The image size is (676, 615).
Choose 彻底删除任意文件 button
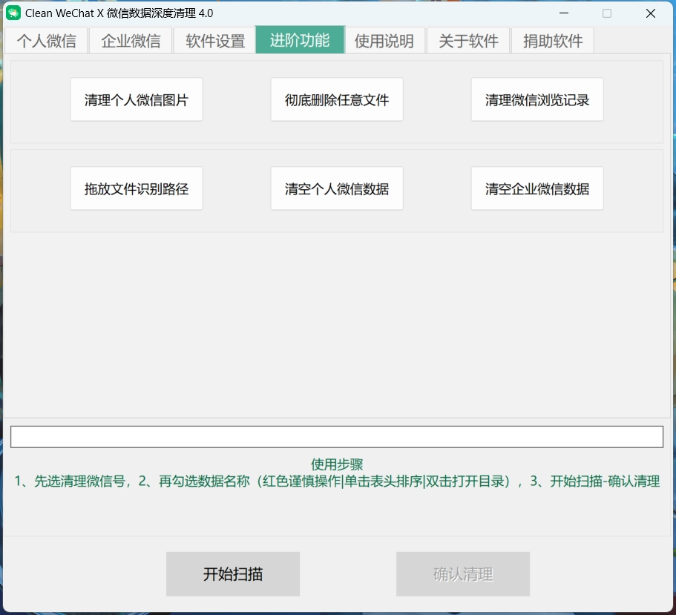(337, 99)
